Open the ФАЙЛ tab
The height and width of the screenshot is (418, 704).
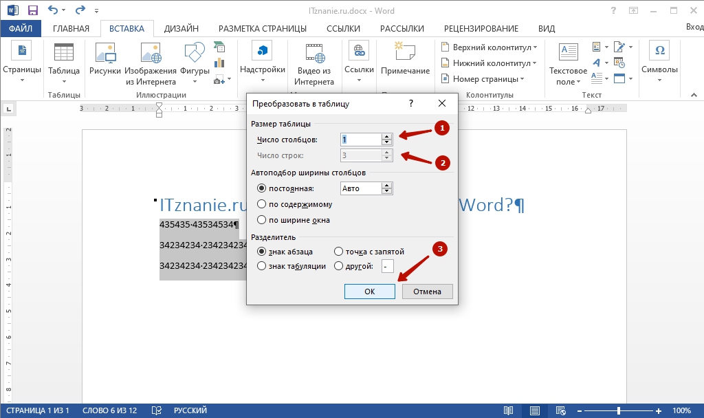coord(21,28)
